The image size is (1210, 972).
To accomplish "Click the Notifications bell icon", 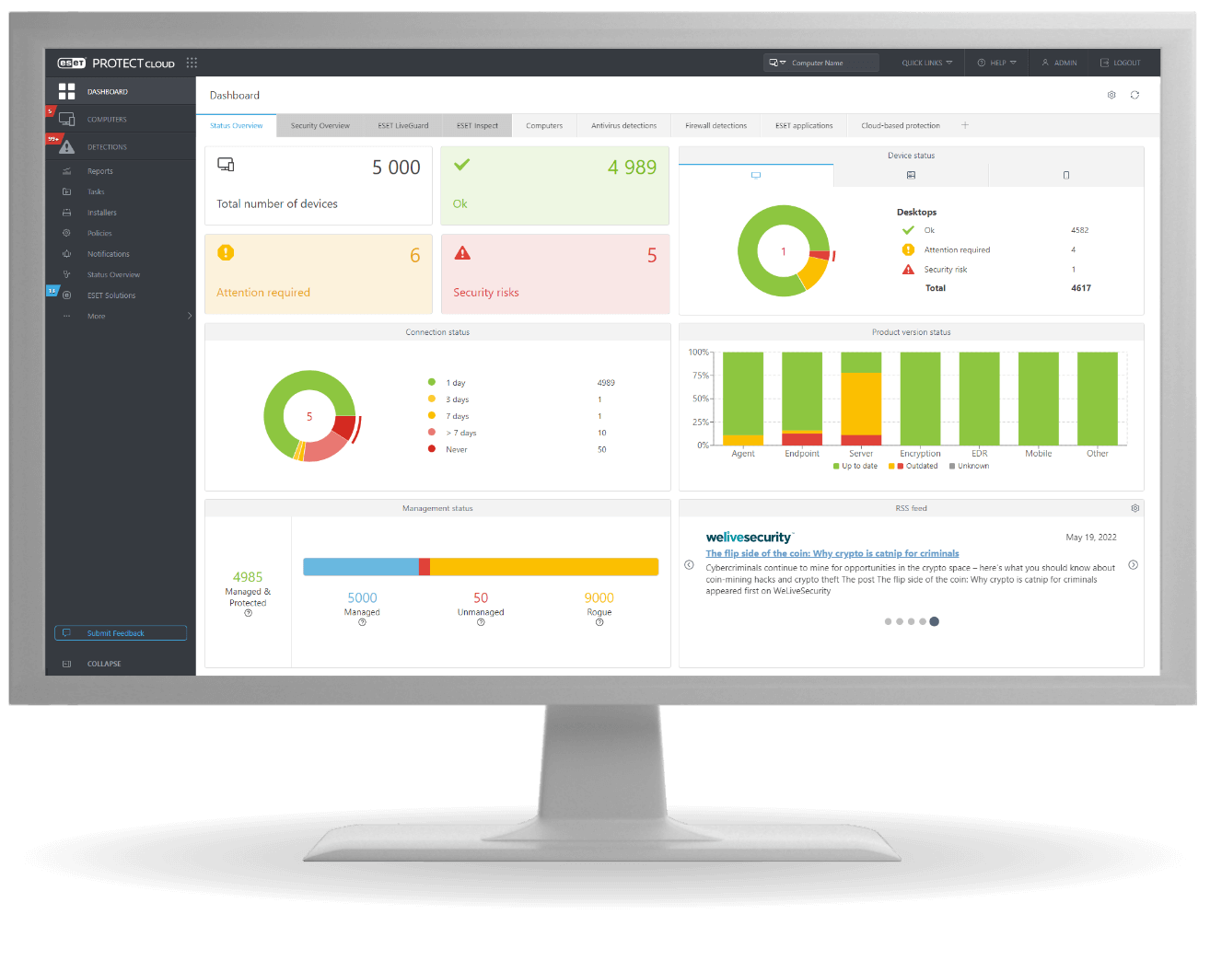I will (66, 254).
